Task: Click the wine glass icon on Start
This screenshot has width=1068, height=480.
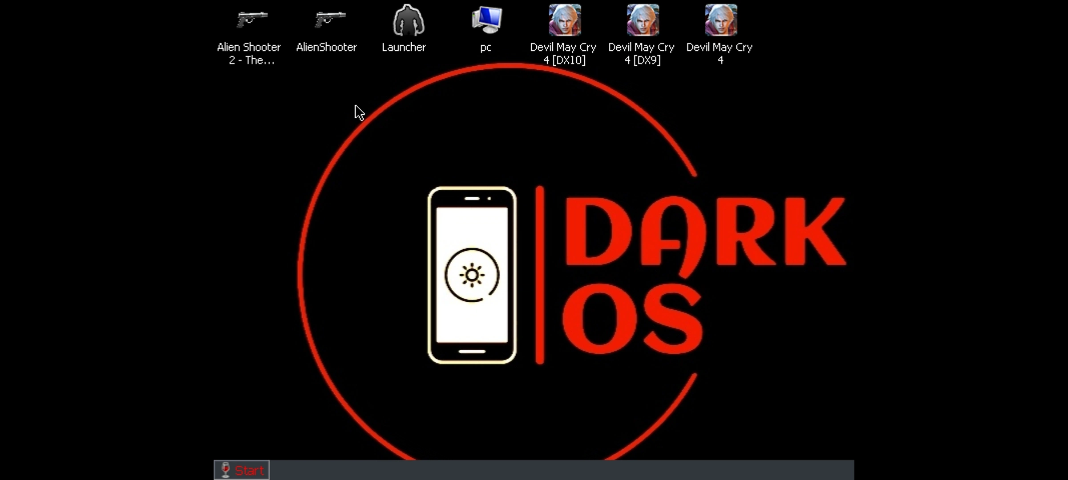Action: point(226,470)
